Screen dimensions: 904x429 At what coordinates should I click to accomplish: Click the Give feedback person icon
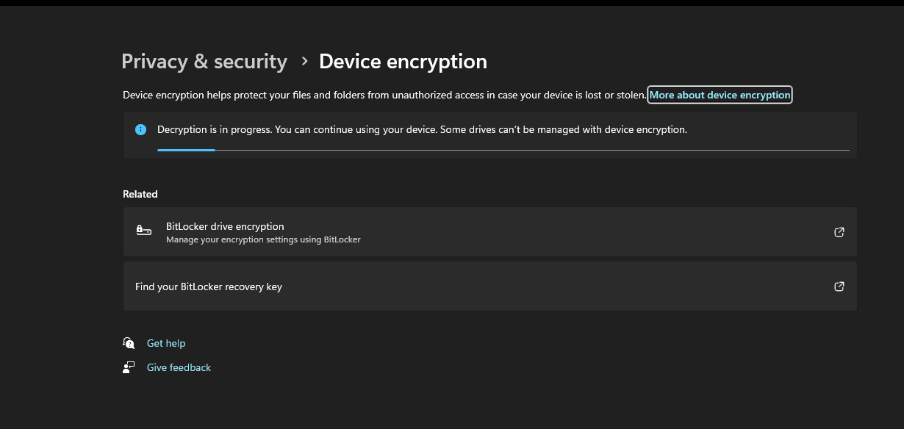pyautogui.click(x=129, y=367)
